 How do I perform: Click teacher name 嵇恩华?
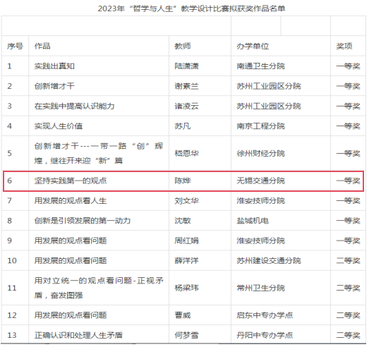point(187,153)
